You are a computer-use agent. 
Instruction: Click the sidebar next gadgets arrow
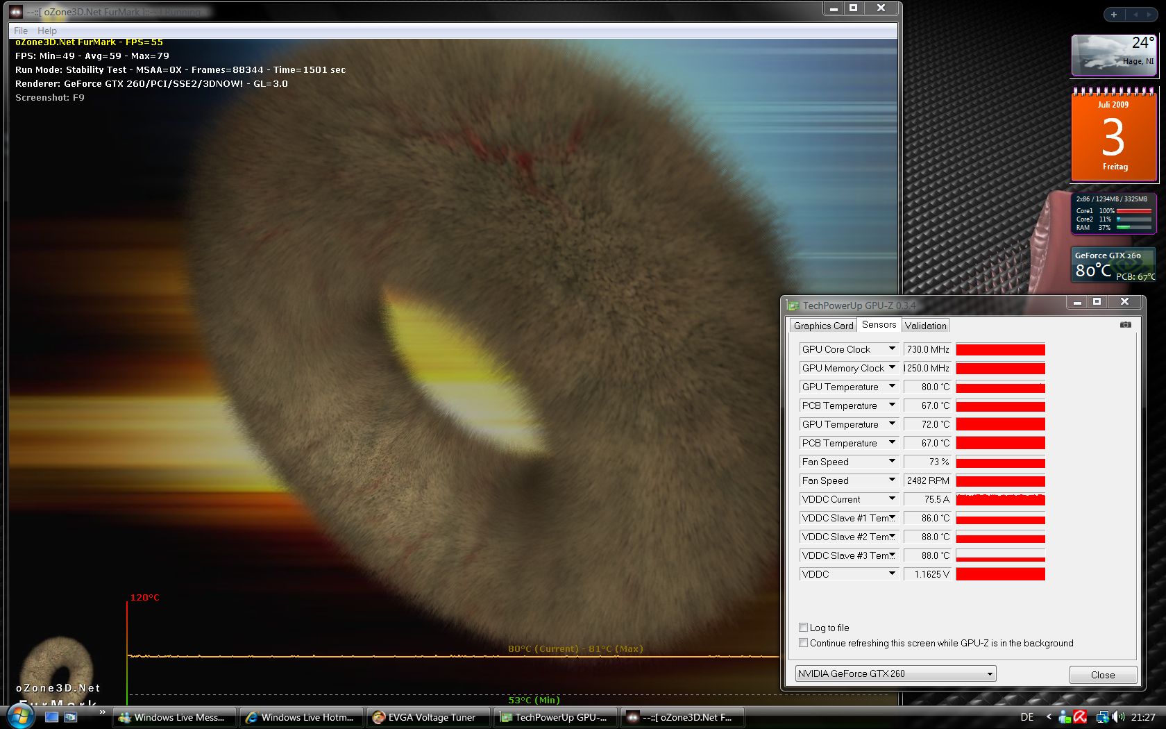coord(1149,15)
